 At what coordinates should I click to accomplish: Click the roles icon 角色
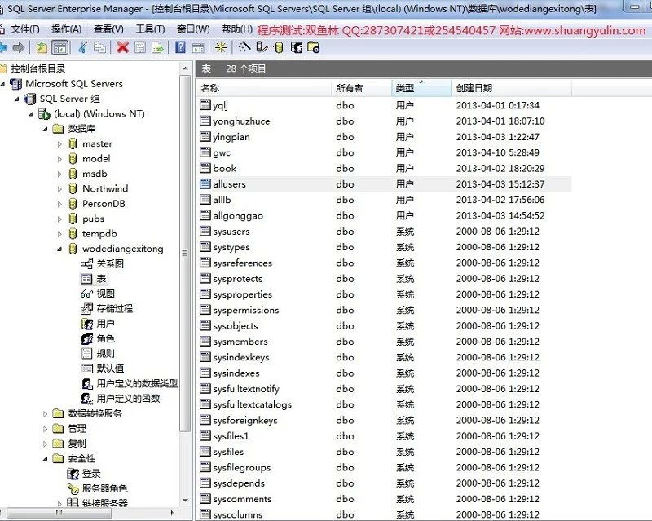(87, 338)
